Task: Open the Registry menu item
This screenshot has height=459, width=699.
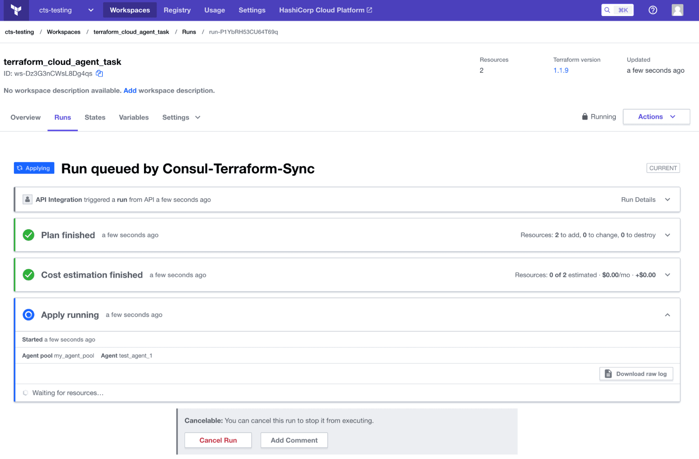Action: 177,10
